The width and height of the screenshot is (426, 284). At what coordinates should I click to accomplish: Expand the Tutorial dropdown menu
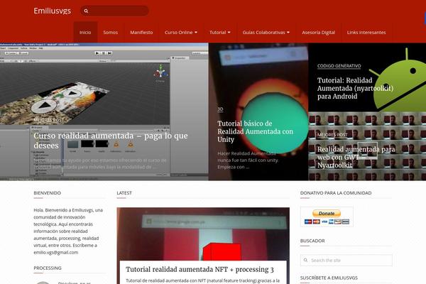[220, 33]
